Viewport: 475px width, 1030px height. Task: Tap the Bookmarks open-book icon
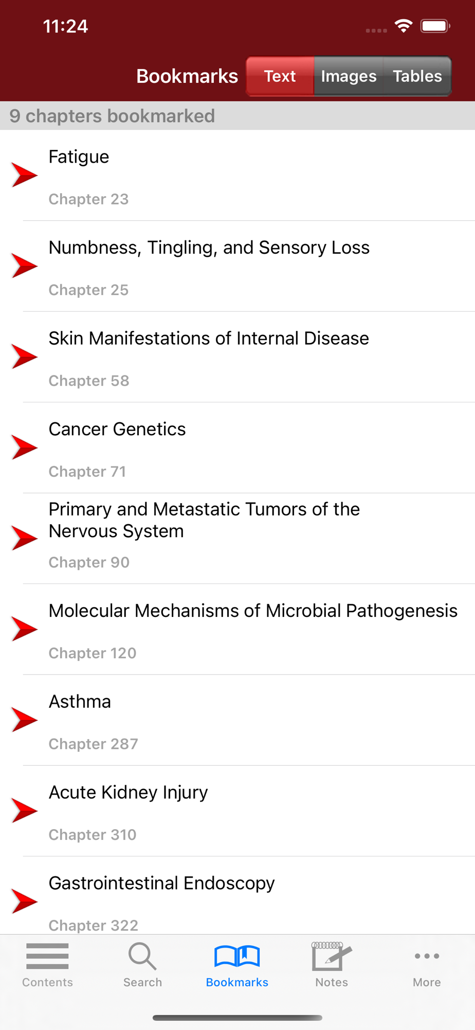(237, 956)
